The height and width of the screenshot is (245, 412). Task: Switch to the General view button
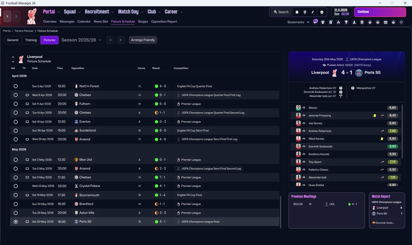pos(13,40)
